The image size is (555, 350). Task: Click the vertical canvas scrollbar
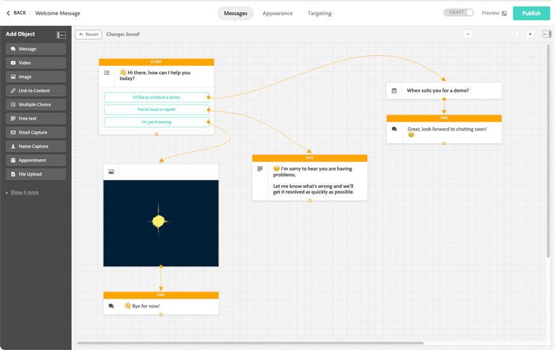pos(548,151)
